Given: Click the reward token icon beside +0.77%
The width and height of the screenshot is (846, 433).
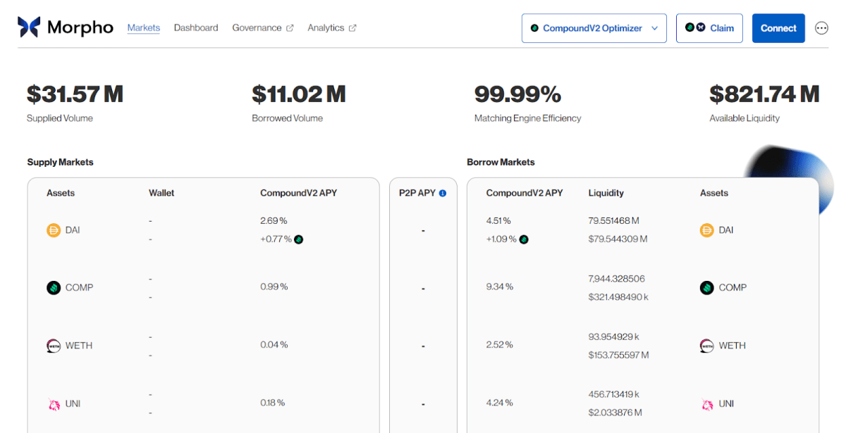Looking at the screenshot, I should (x=298, y=239).
